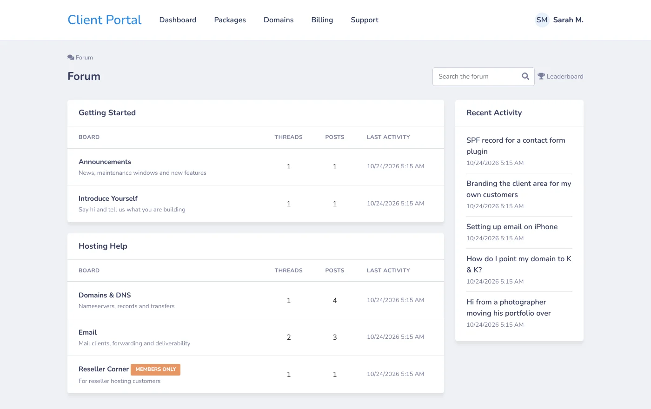Viewport: 651px width, 409px height.
Task: Click the Announcements last activity timestamp
Action: [395, 166]
